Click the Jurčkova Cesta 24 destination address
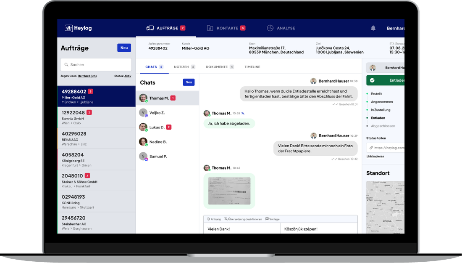Viewport: 462px width, 263px height. pyautogui.click(x=340, y=50)
